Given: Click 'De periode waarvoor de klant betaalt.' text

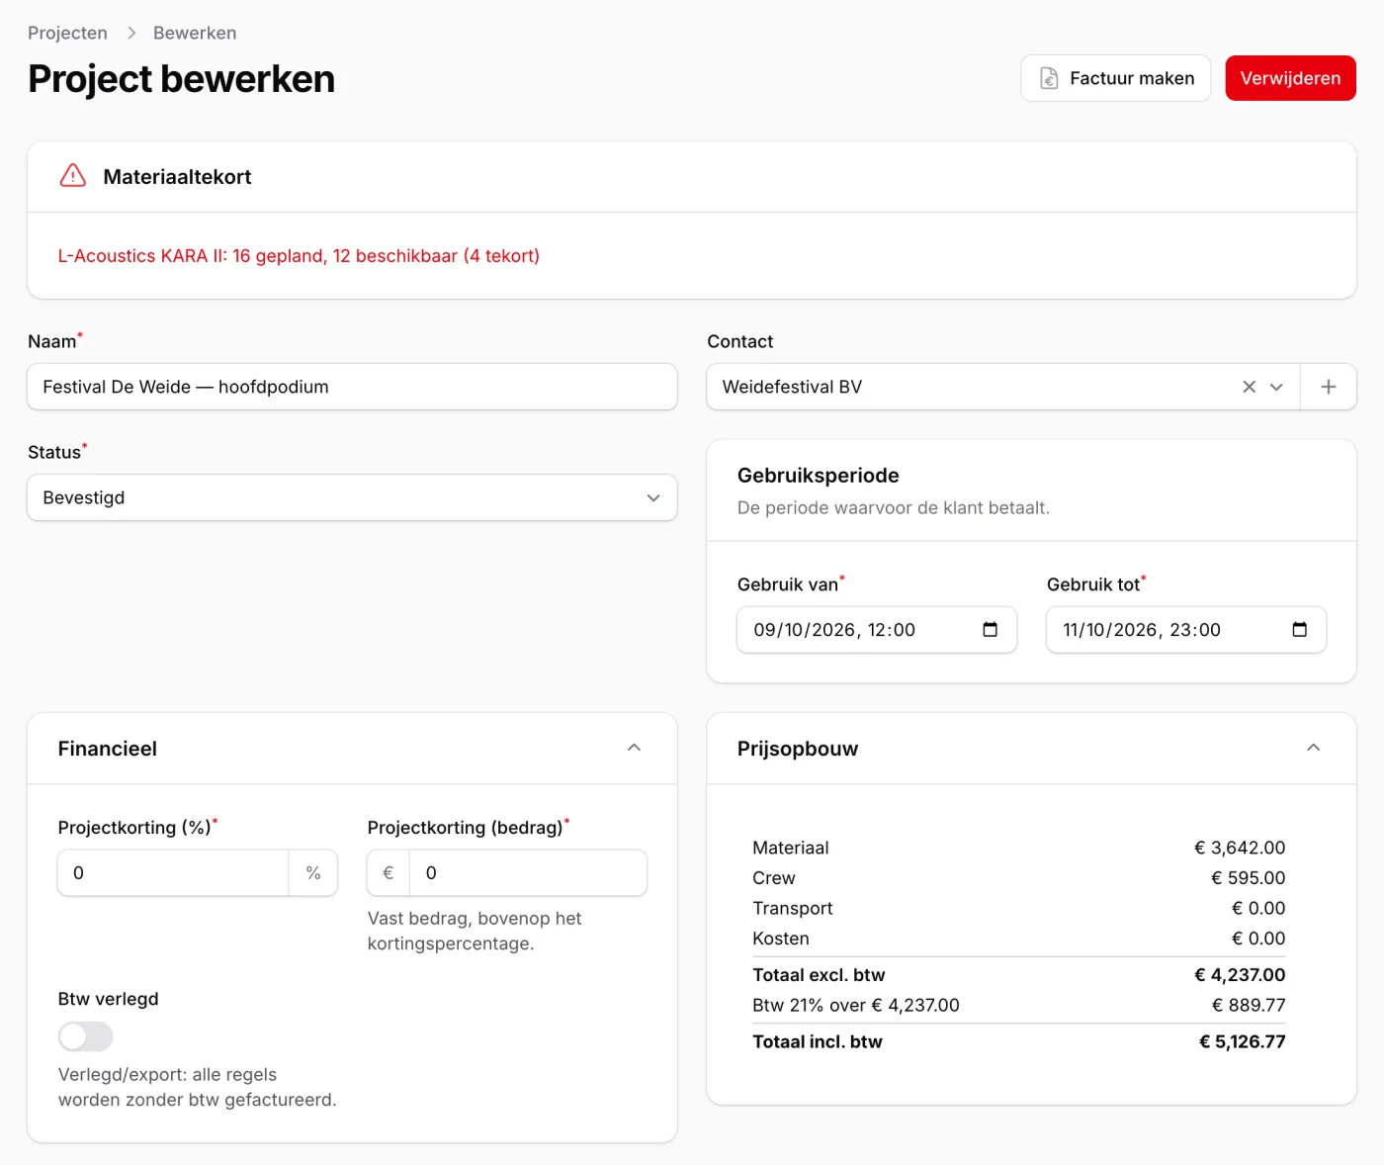Looking at the screenshot, I should coord(894,507).
